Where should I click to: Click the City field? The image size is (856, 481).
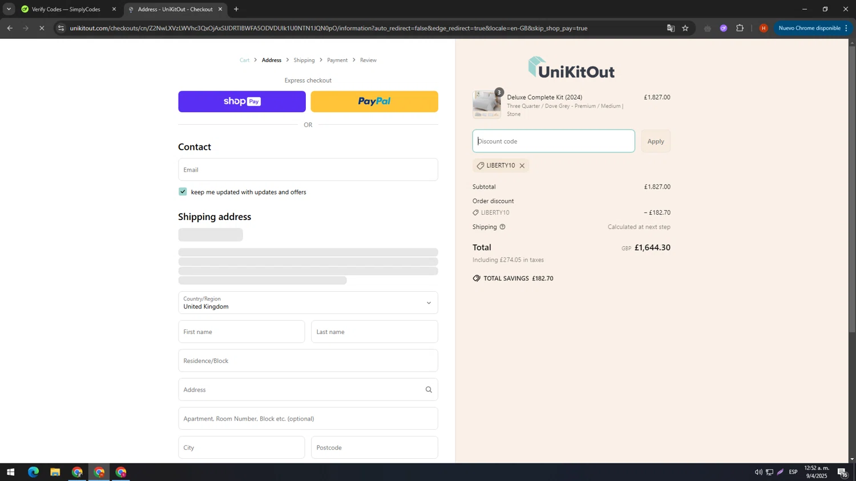(x=241, y=447)
